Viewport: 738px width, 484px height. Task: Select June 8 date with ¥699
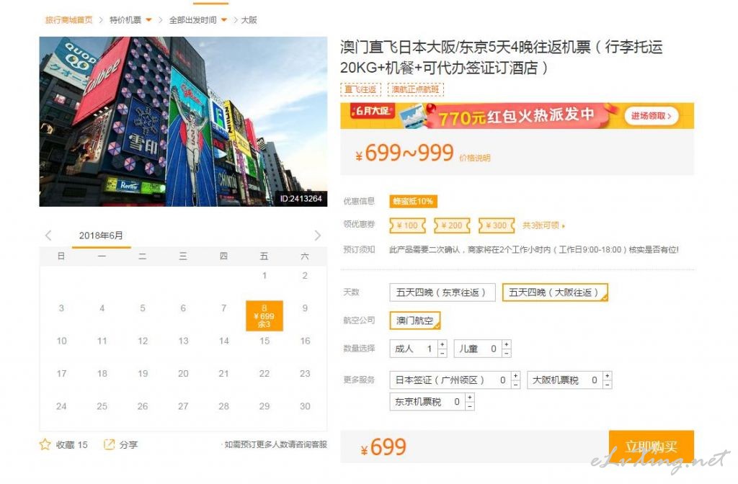(x=264, y=315)
